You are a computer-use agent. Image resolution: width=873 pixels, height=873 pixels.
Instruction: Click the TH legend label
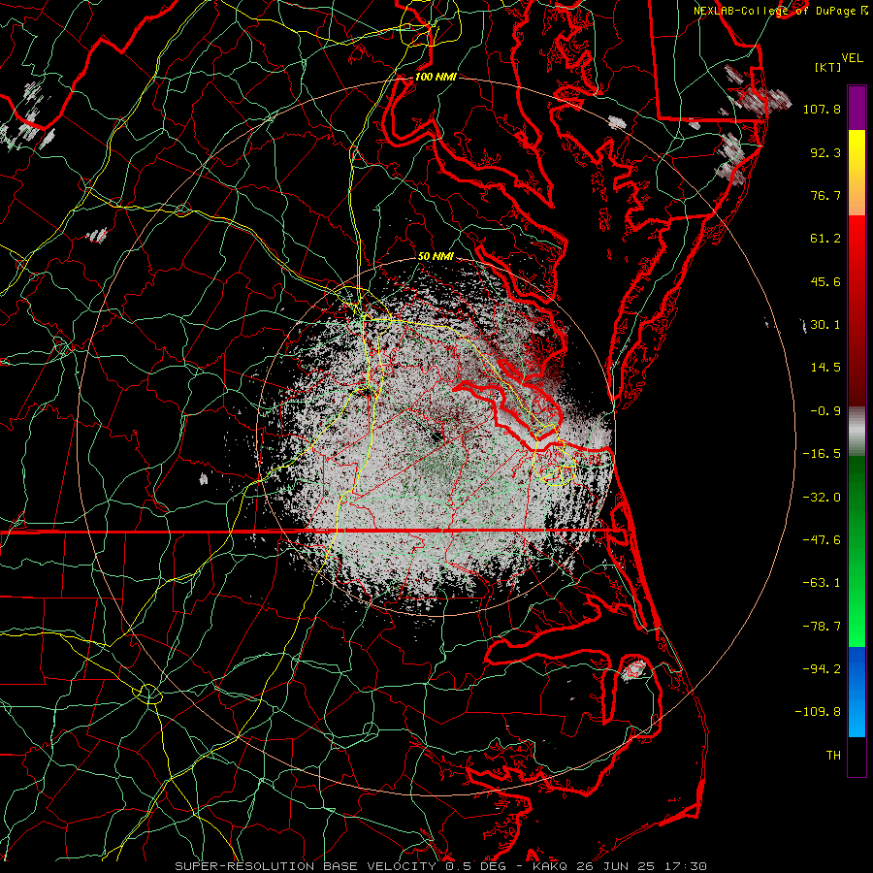pyautogui.click(x=833, y=756)
